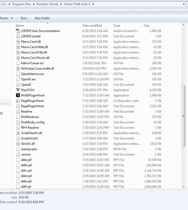Click the RPHS File type cell

click(120, 149)
